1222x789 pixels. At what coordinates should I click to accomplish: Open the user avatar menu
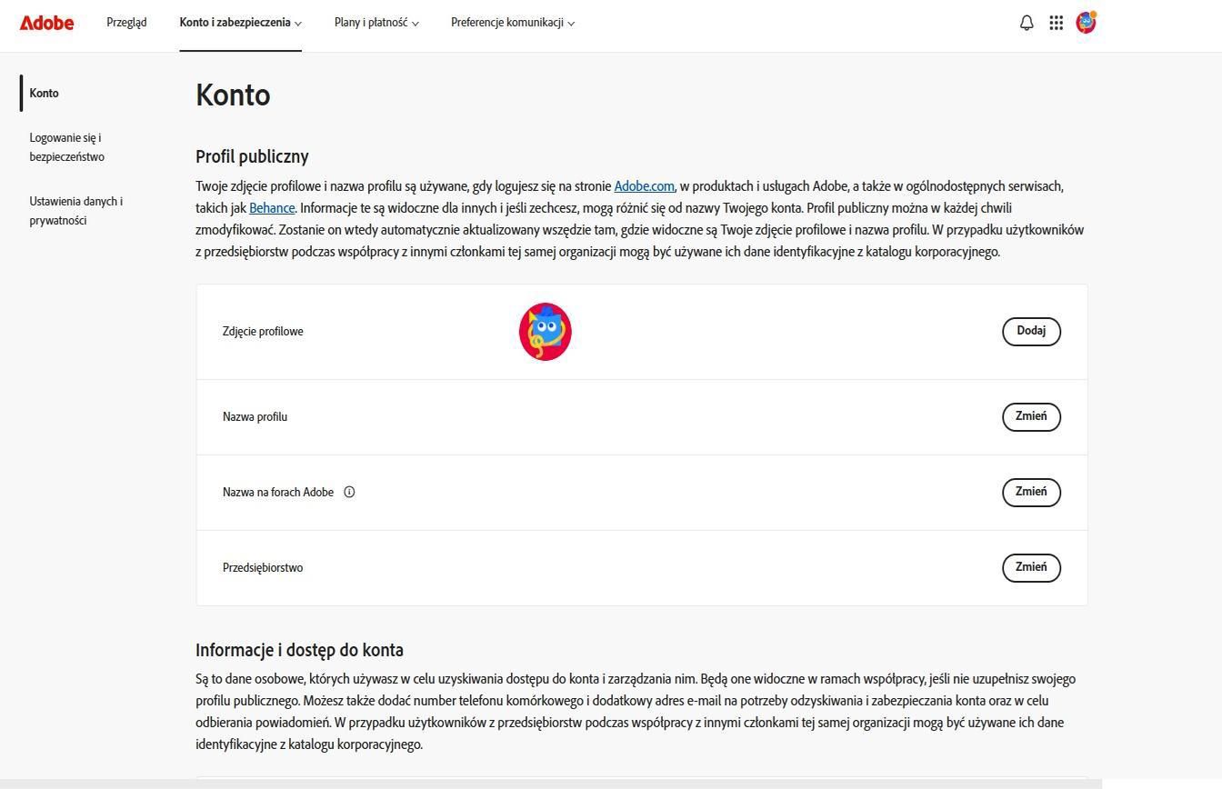tap(1086, 23)
